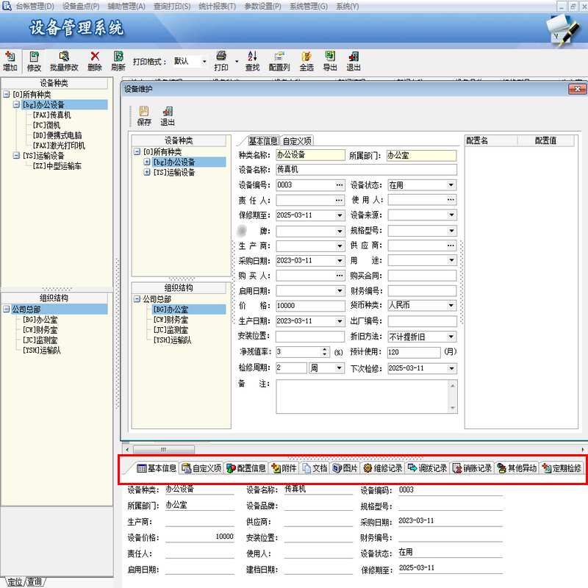Viewport: 588px width, 588px height.
Task: Switch to bottom 其他异动 tab
Action: coord(517,468)
